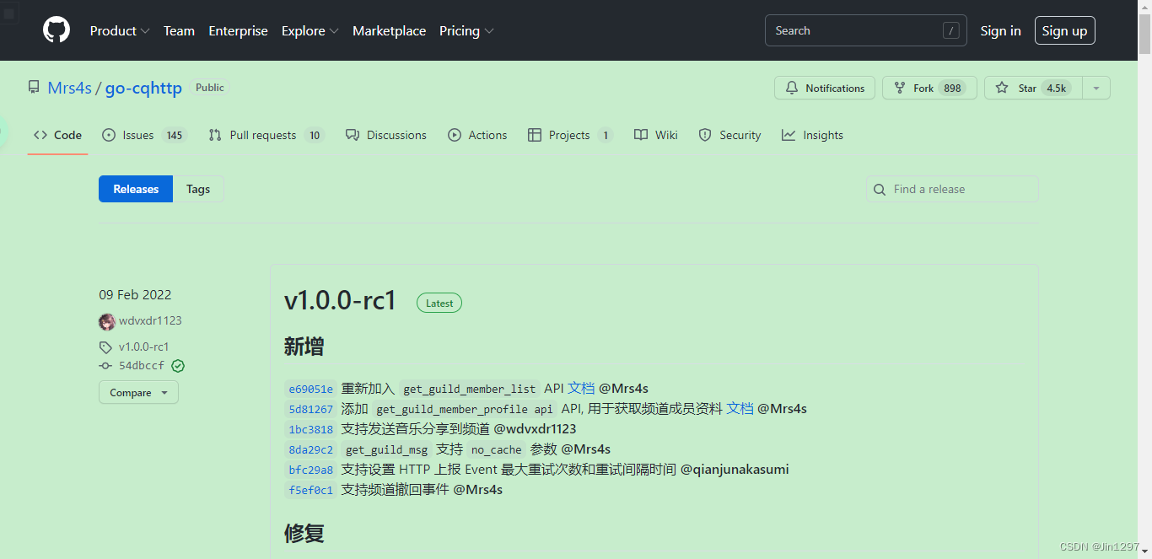Screen dimensions: 1152x559
Task: Click the tag icon next to v1.0.0-rc1
Action: (105, 347)
